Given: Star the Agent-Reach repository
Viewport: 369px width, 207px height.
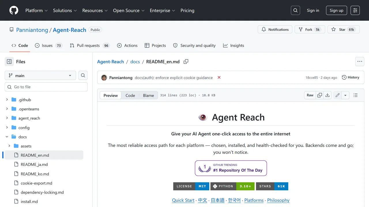Looking at the screenshot, I should (x=343, y=29).
